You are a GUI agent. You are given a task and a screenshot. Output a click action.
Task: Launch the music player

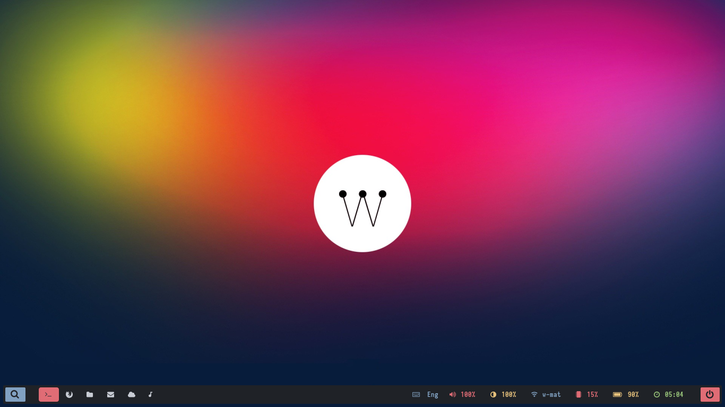[x=150, y=394]
